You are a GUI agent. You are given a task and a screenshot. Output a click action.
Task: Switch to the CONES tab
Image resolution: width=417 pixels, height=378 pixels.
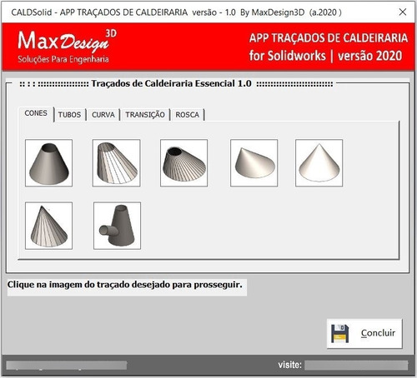tap(36, 113)
